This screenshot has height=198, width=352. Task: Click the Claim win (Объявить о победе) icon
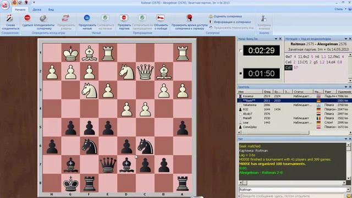(161, 18)
